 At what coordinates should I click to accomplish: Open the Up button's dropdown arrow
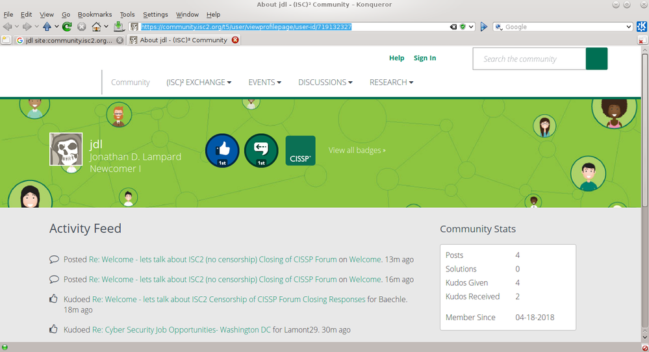57,27
